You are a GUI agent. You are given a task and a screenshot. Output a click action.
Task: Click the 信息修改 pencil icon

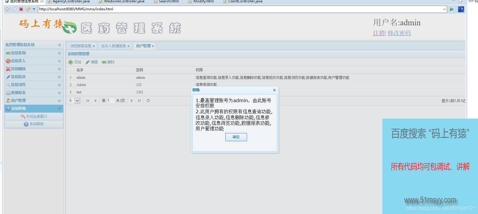(x=8, y=77)
